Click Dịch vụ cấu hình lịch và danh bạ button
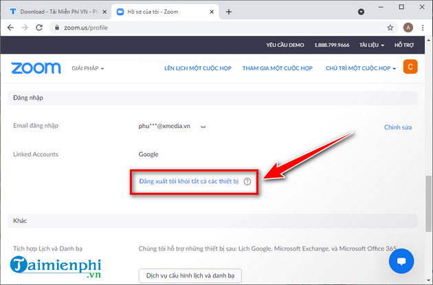This screenshot has width=433, height=285. (190, 275)
